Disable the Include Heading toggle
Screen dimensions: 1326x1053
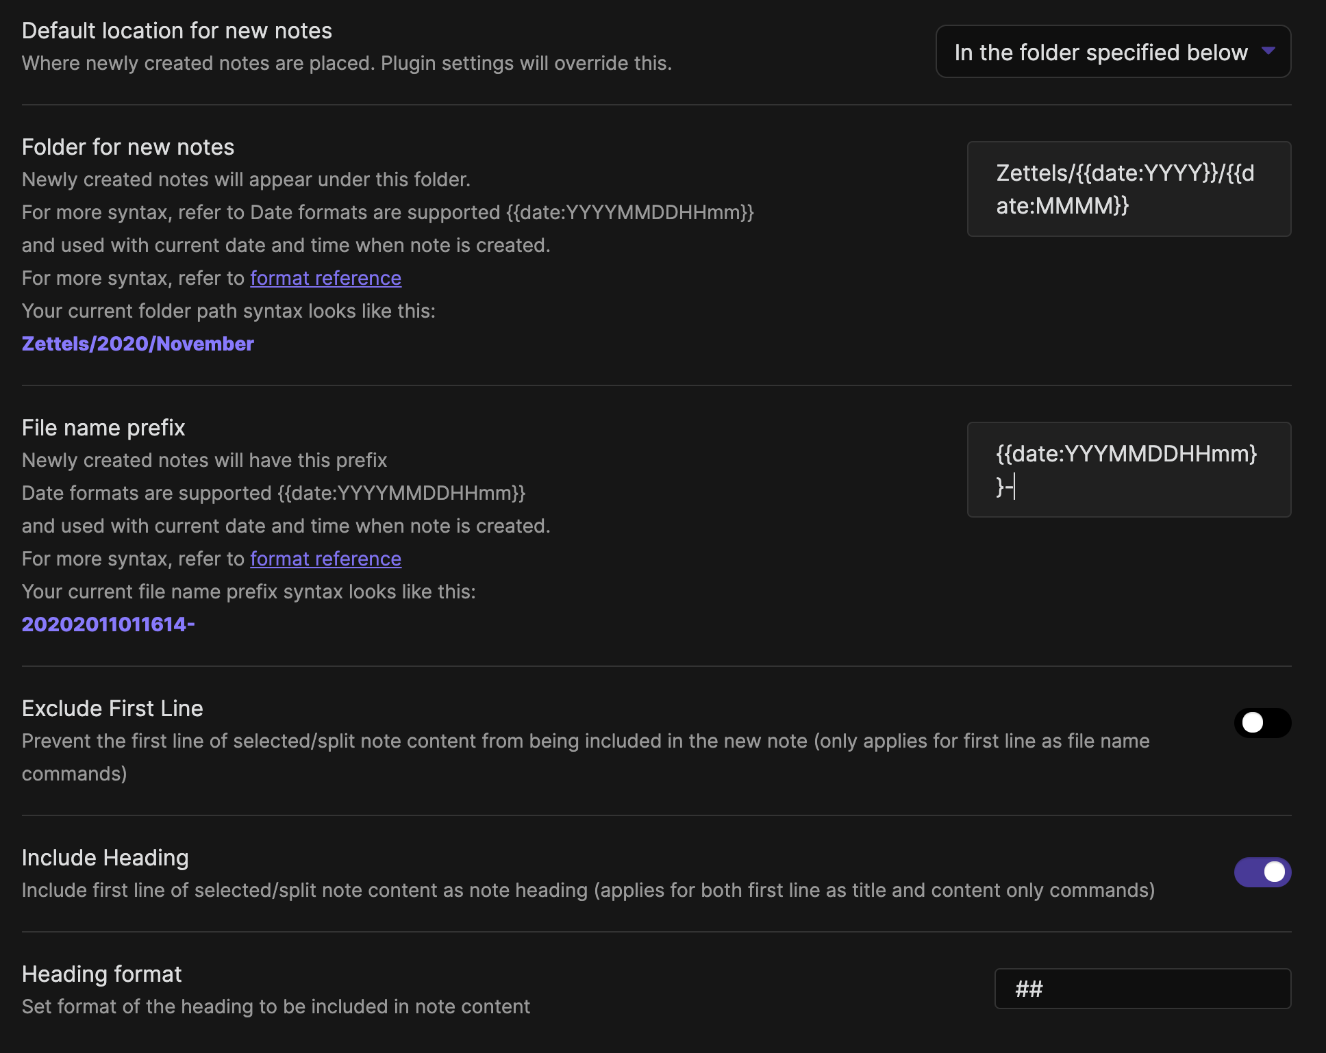point(1262,872)
